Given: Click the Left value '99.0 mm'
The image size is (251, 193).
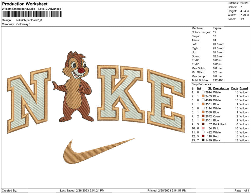Looking at the screenshot, I should [219, 44].
